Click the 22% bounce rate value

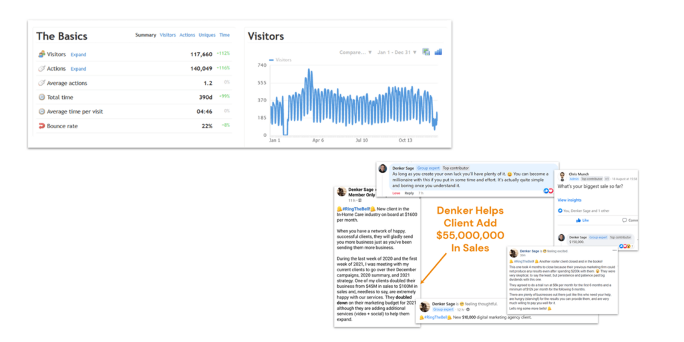tap(207, 126)
